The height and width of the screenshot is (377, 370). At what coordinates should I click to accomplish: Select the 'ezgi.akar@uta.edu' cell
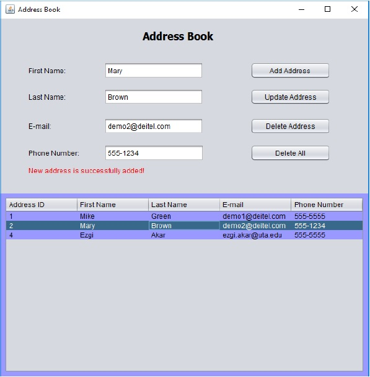click(x=255, y=235)
